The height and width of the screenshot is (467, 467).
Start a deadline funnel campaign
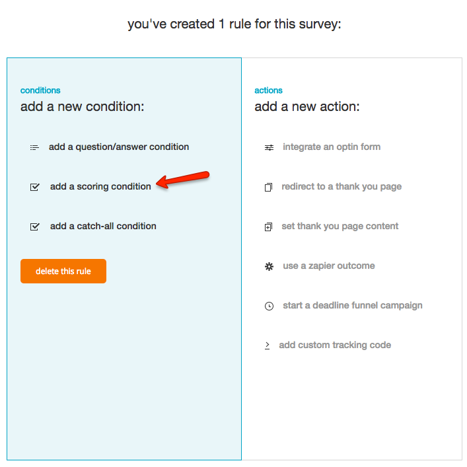(x=353, y=305)
